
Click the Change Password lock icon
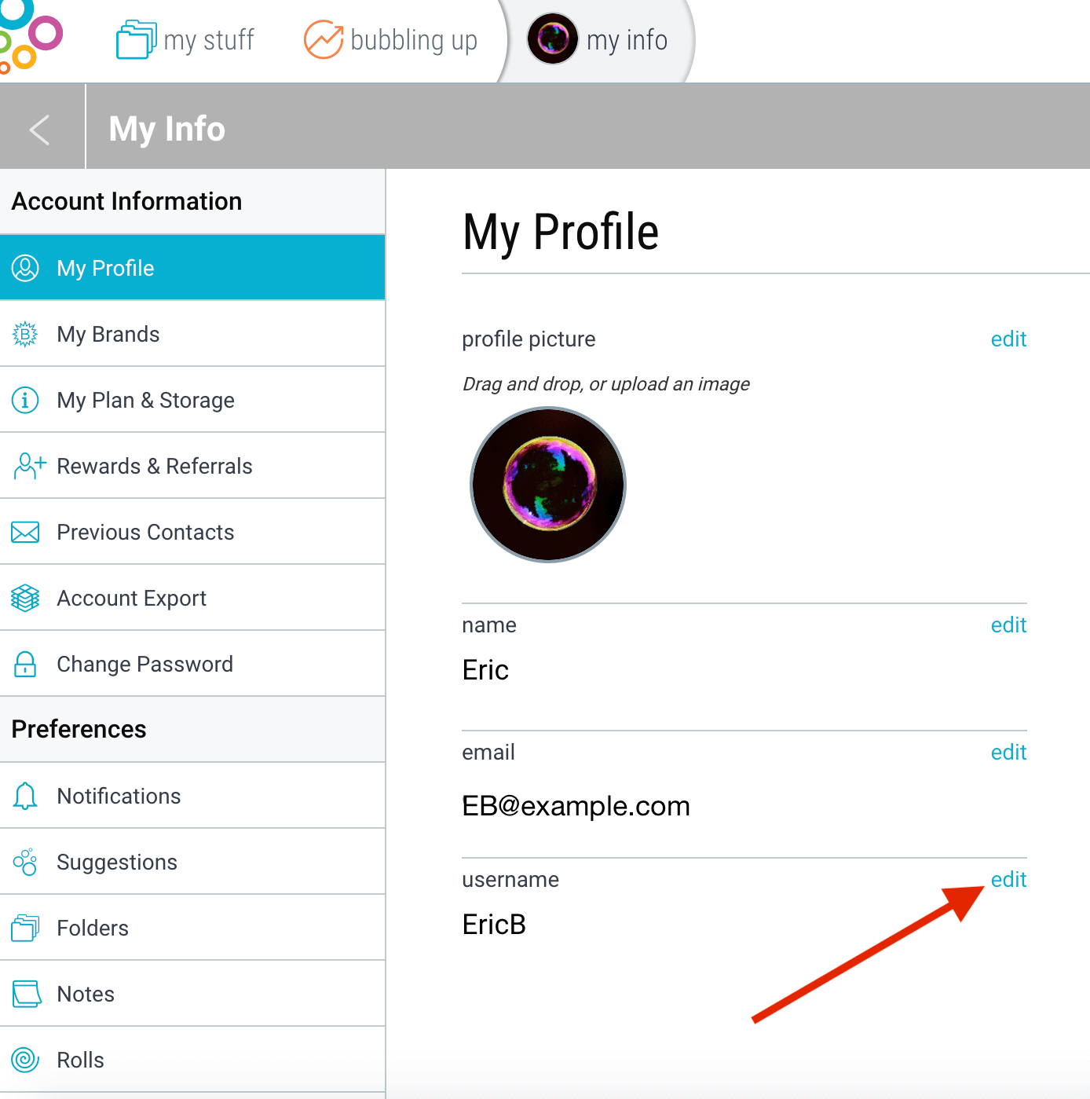[x=25, y=665]
